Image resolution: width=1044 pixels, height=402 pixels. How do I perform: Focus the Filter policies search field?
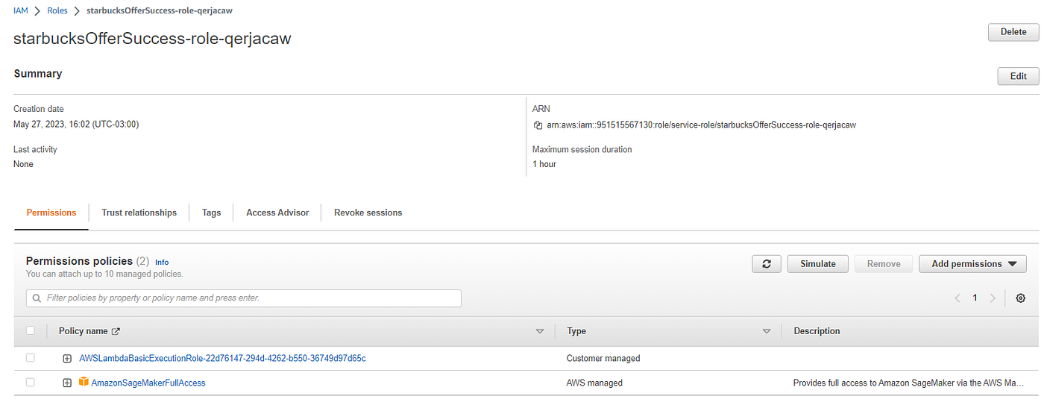(x=244, y=298)
